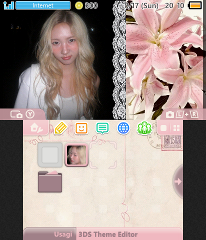Click the 8/17 (Sun) date display
The image size is (206, 240).
click(141, 5)
